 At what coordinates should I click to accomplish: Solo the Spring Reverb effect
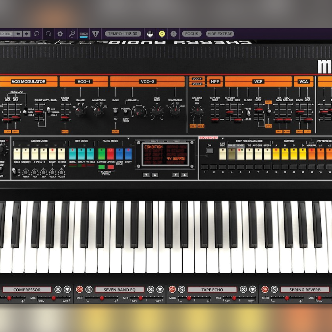(274, 289)
